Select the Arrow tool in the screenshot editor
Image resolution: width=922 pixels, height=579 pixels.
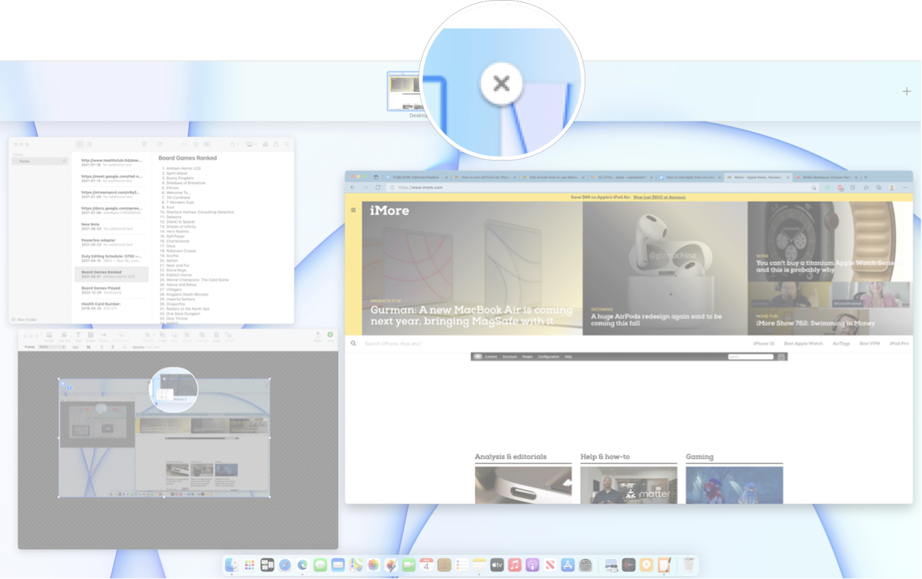click(103, 336)
